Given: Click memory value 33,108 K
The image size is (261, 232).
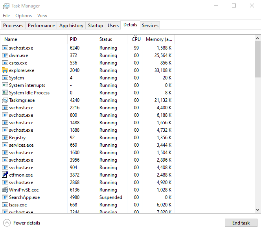Looking at the screenshot, I should click(x=163, y=70).
